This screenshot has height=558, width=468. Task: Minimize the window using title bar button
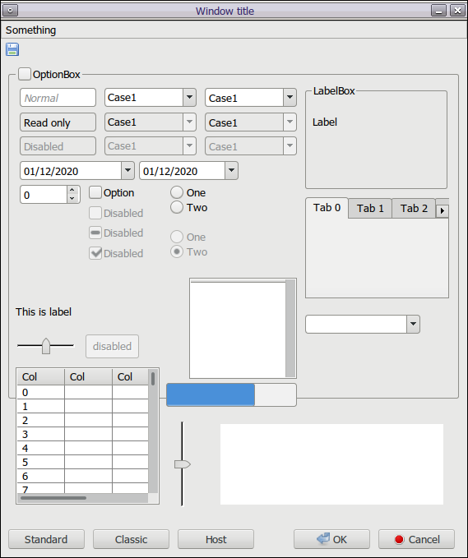pyautogui.click(x=438, y=11)
